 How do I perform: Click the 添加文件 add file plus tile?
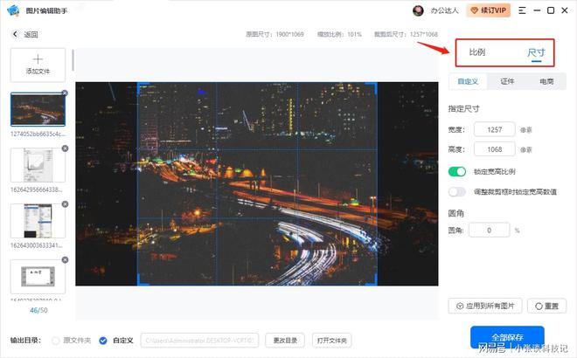38,65
